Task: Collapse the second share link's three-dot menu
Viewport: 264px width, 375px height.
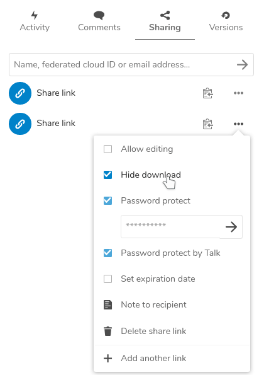Action: [238, 124]
